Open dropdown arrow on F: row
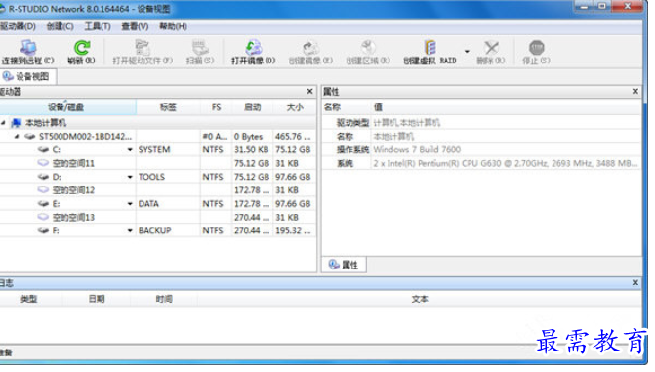655x372 pixels. (x=130, y=230)
